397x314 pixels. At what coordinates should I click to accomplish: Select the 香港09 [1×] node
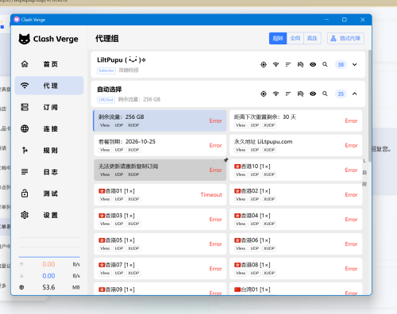click(160, 289)
